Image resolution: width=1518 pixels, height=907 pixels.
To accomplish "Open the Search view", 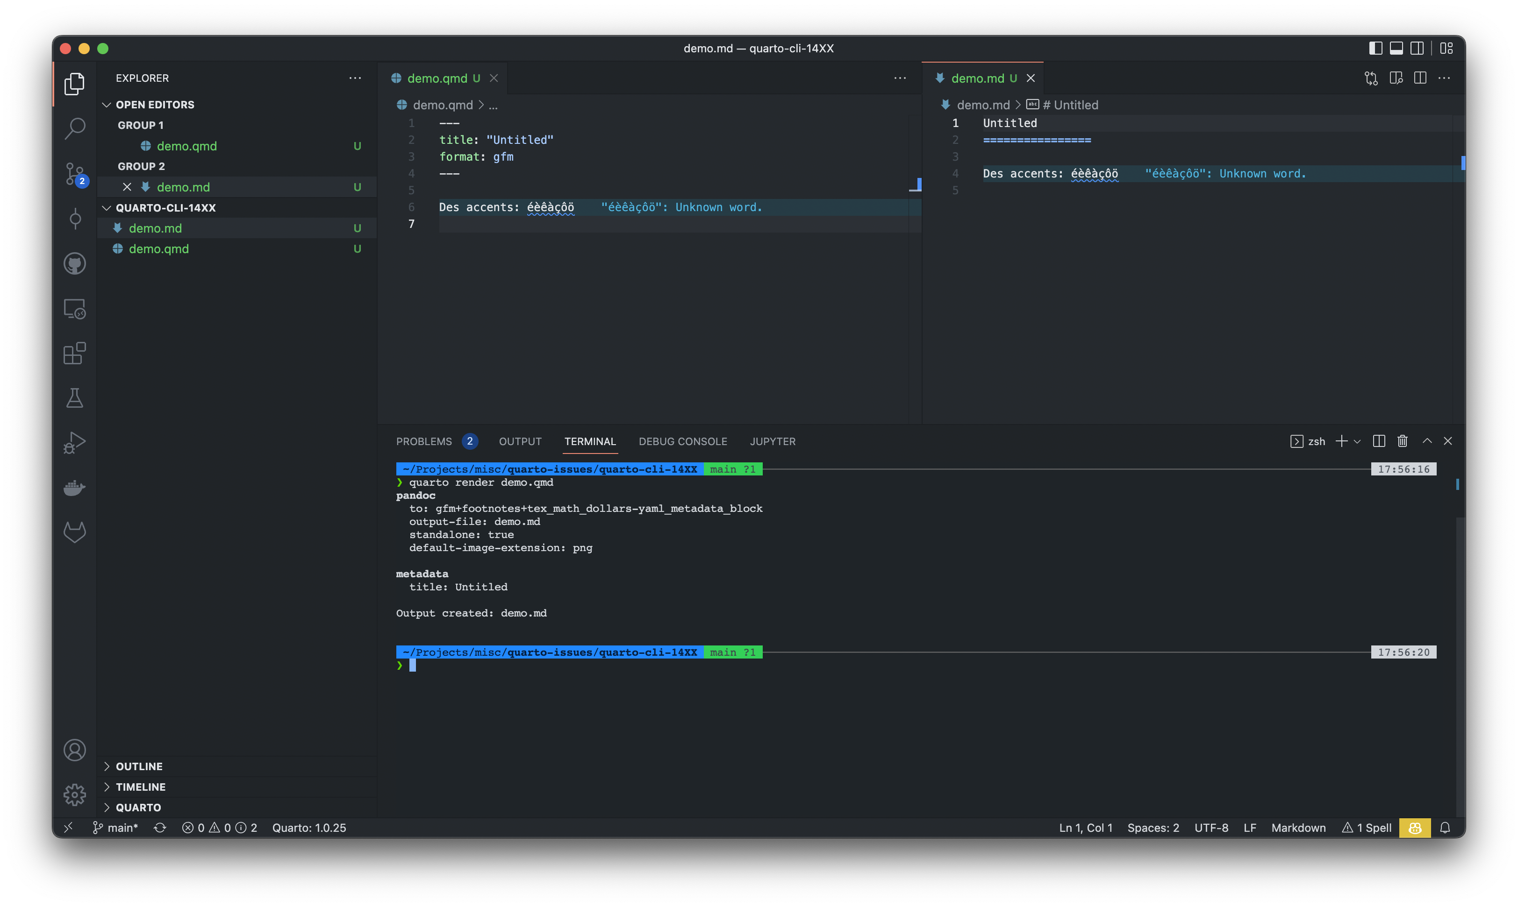I will point(74,129).
